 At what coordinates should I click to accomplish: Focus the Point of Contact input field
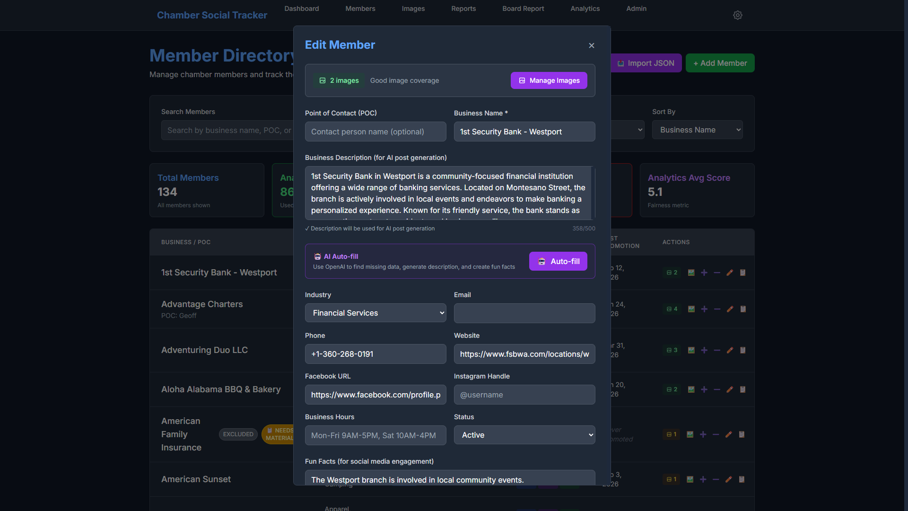375,132
